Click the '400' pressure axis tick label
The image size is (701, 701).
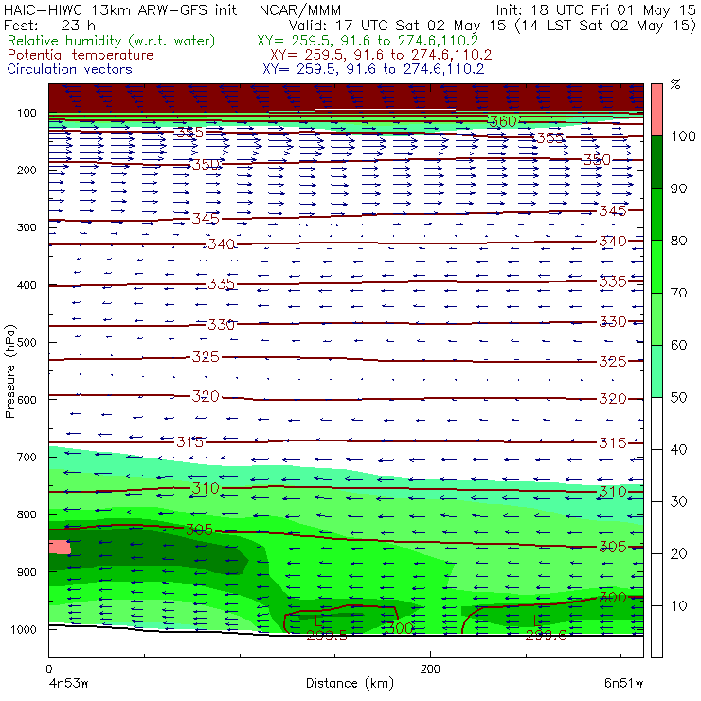[27, 285]
